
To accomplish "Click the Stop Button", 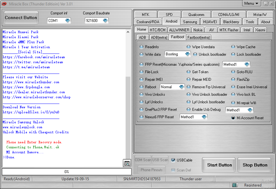I will (x=255, y=165).
